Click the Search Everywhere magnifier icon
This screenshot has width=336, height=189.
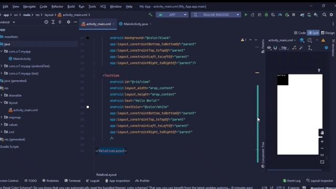point(324,15)
